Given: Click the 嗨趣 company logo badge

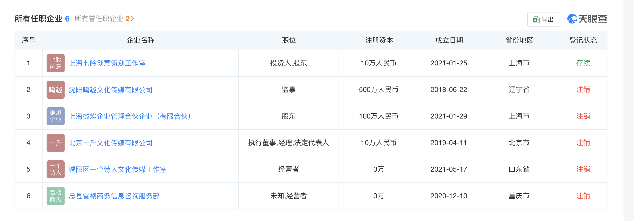Looking at the screenshot, I should point(56,90).
